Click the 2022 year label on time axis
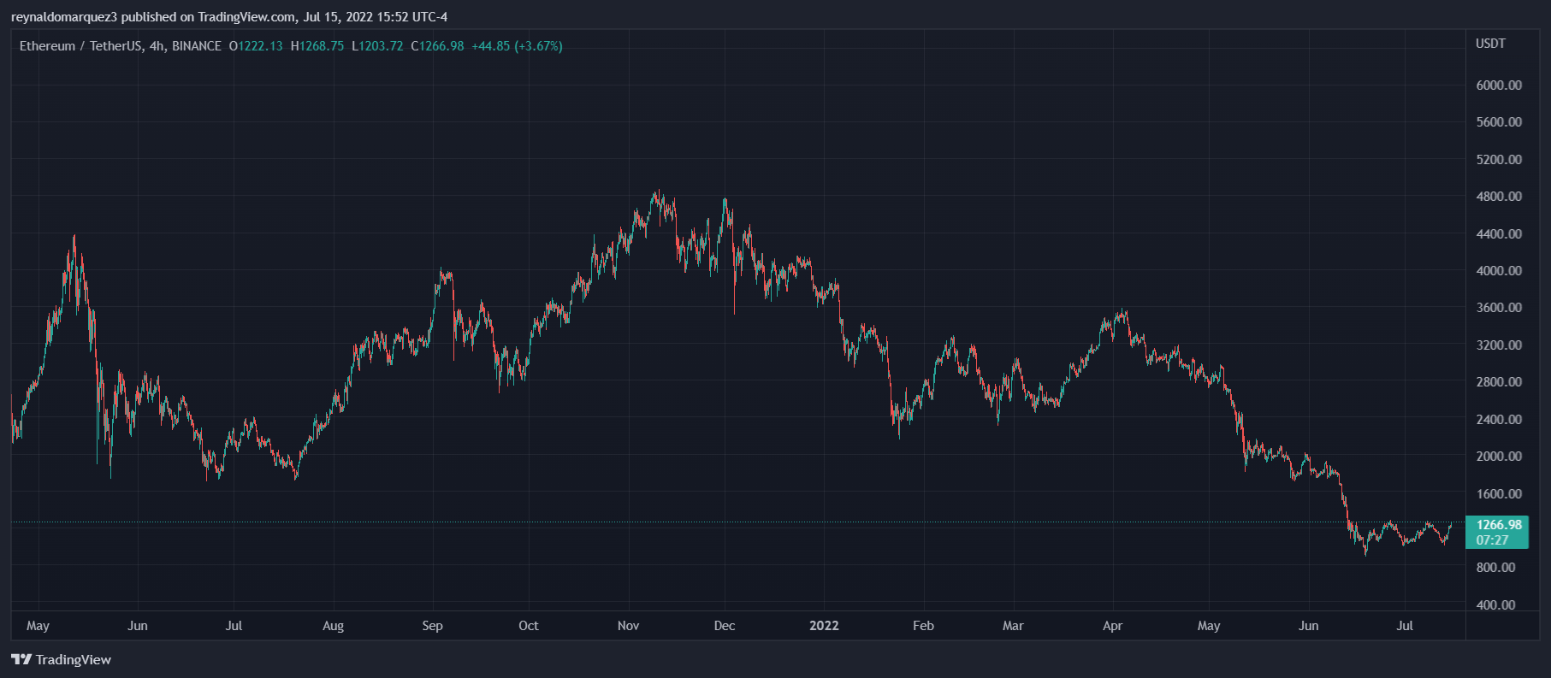This screenshot has height=678, width=1551. [x=824, y=626]
